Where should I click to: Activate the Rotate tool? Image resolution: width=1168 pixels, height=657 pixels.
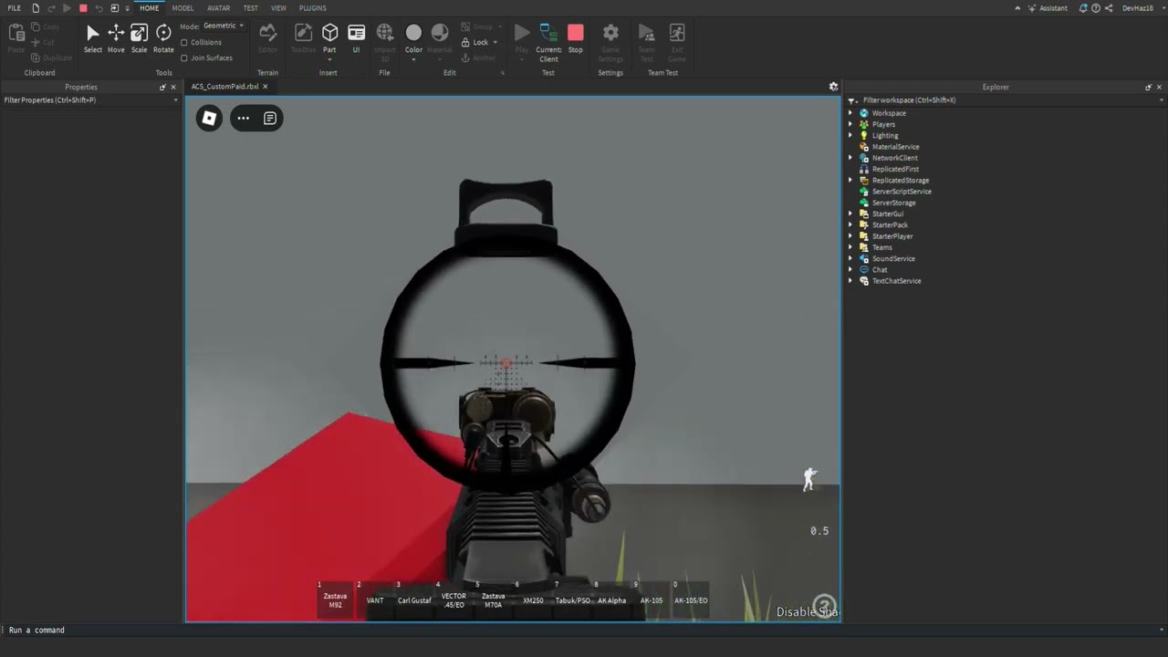click(163, 38)
